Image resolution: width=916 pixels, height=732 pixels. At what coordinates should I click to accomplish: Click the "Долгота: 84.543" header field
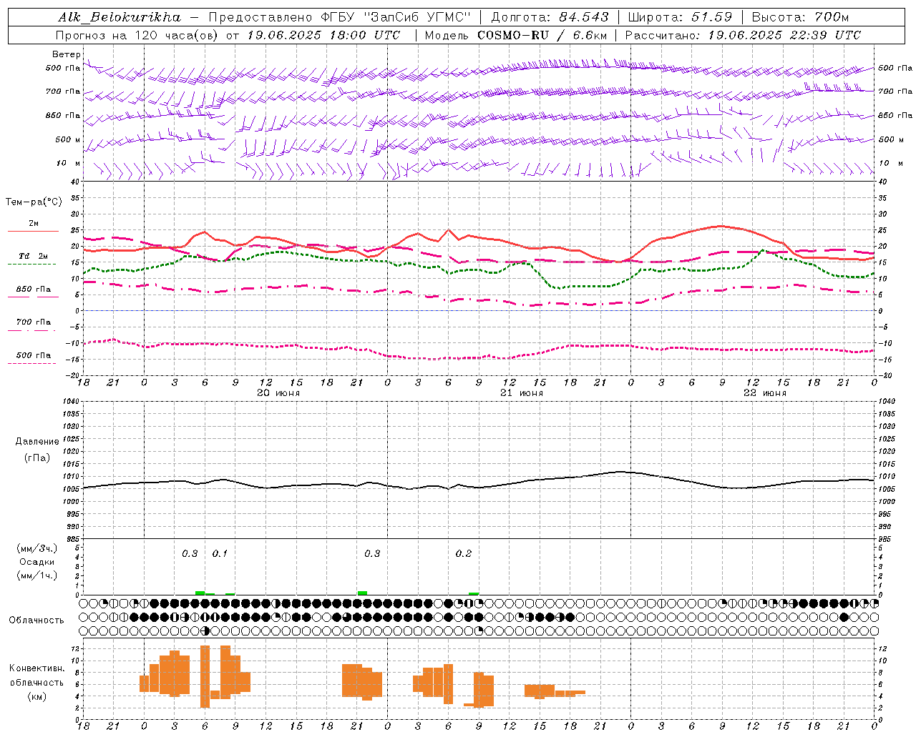(x=550, y=17)
